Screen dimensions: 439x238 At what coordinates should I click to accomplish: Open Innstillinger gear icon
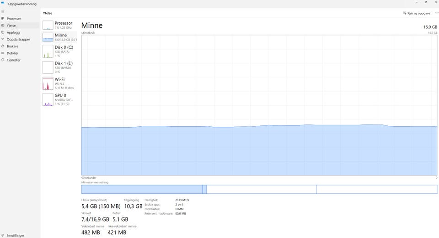[3, 235]
